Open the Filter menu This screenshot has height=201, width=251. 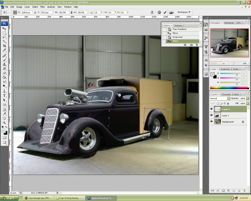(x=42, y=7)
